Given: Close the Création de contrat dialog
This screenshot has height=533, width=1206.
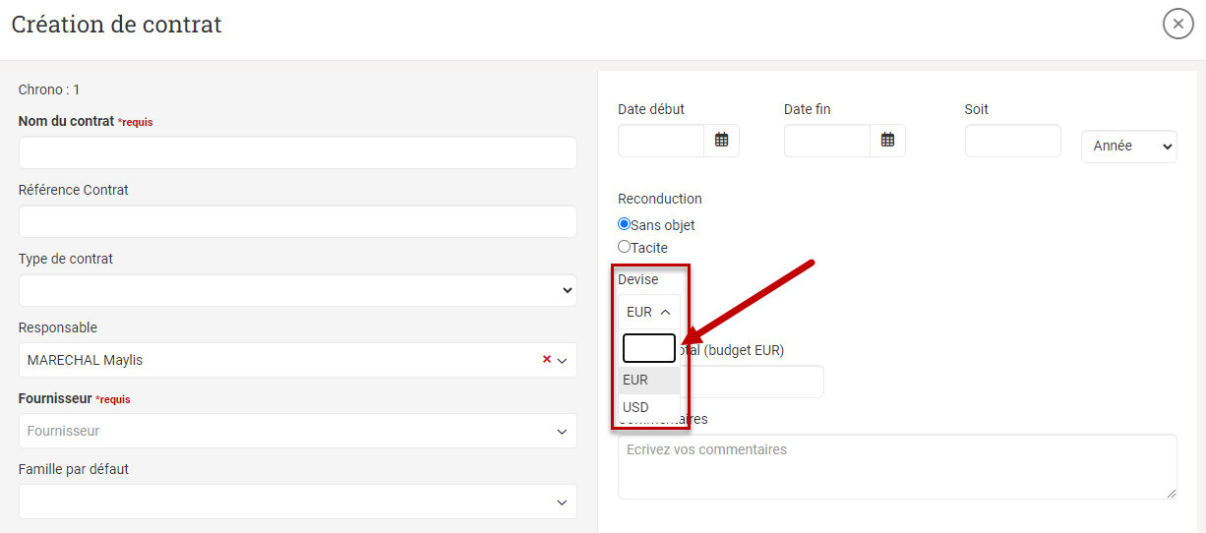Looking at the screenshot, I should (1177, 23).
